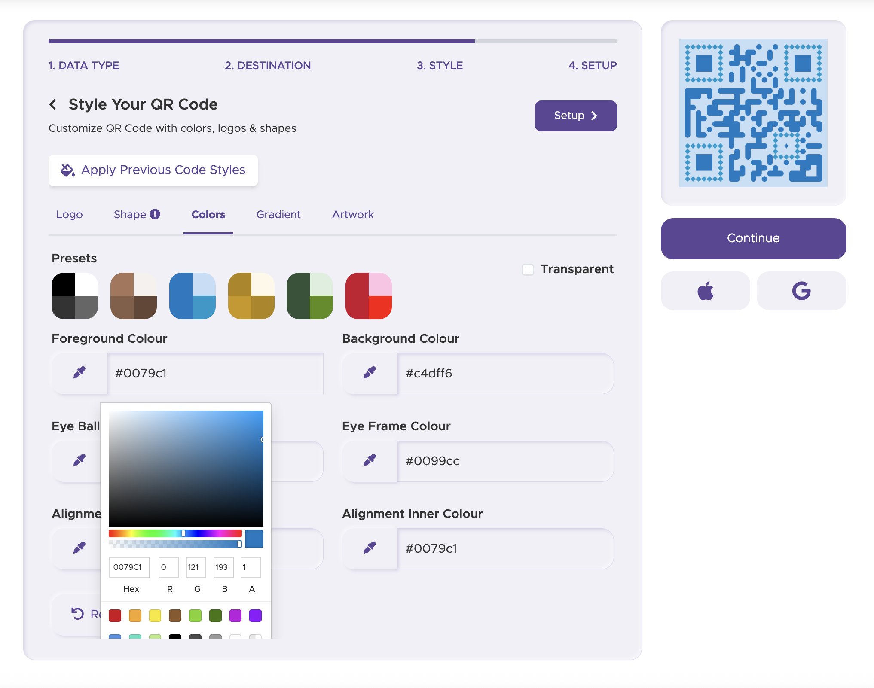This screenshot has width=874, height=688.
Task: Click the Background Colour eyedropper icon
Action: (370, 373)
